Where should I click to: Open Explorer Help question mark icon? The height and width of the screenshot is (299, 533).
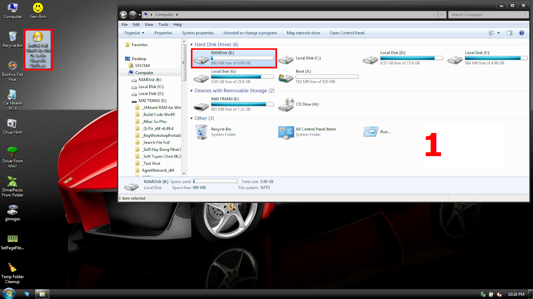click(522, 33)
